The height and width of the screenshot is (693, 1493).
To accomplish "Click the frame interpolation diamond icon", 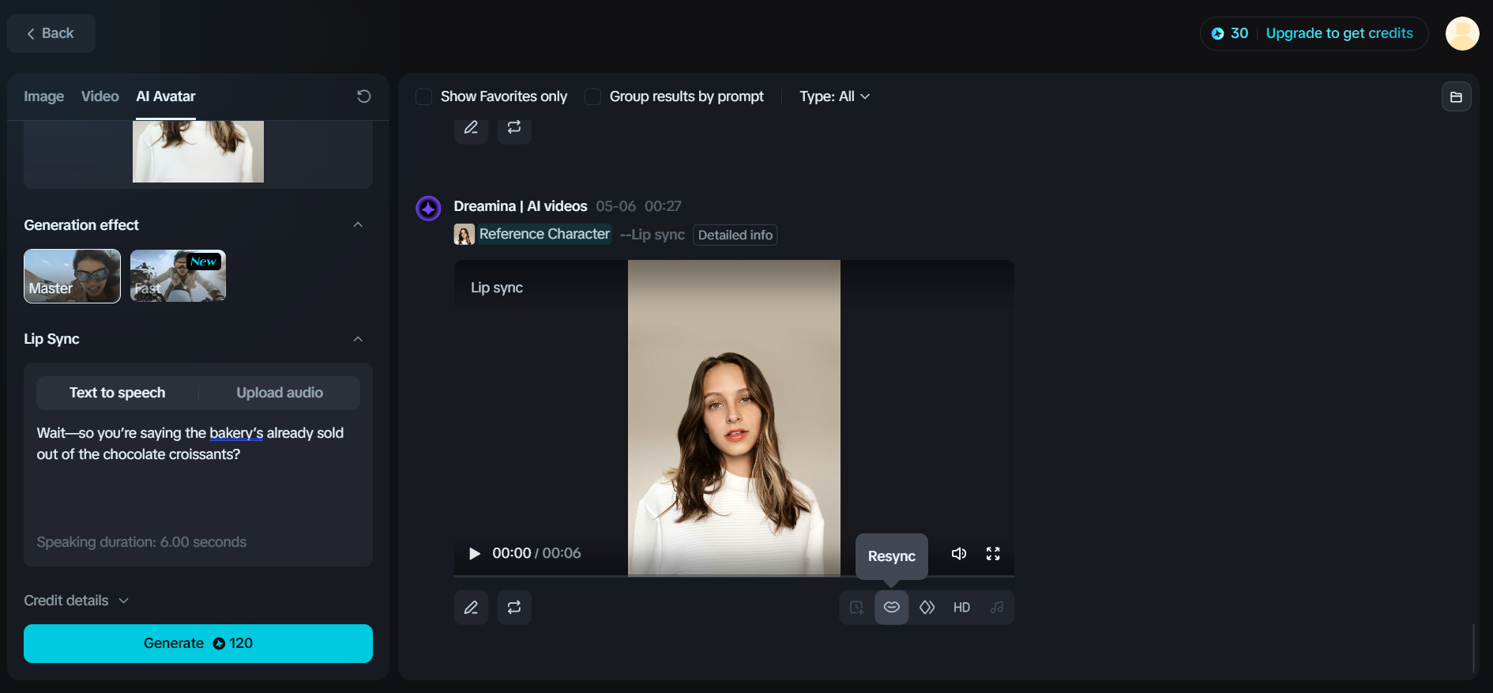I will [x=927, y=608].
